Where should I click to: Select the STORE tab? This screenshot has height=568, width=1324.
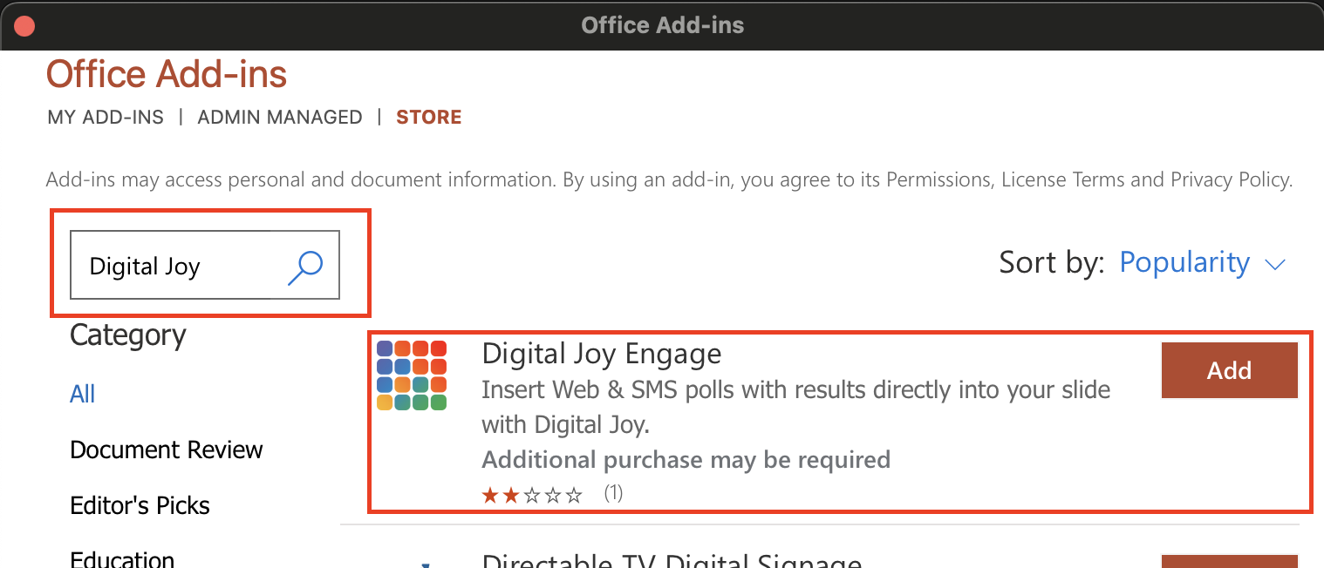point(429,117)
